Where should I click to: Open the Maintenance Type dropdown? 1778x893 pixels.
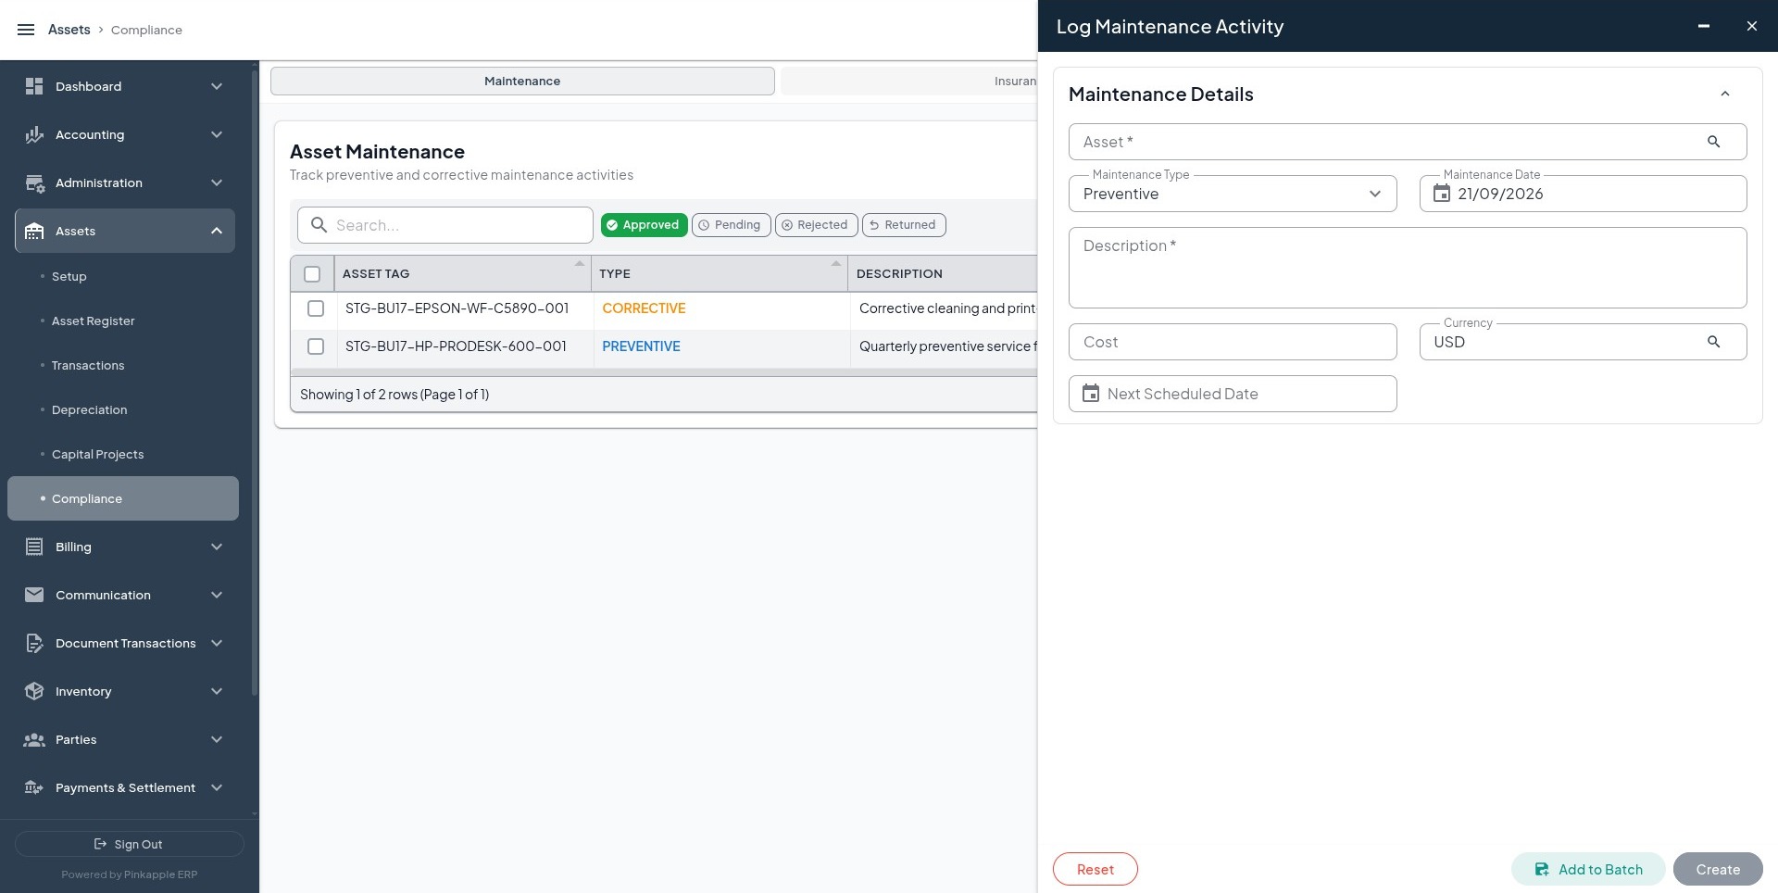[x=1233, y=194]
